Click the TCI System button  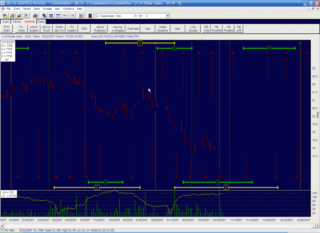[x=72, y=29]
